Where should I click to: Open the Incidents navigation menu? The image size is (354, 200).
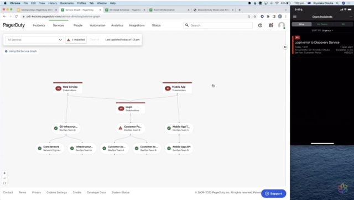tap(39, 25)
